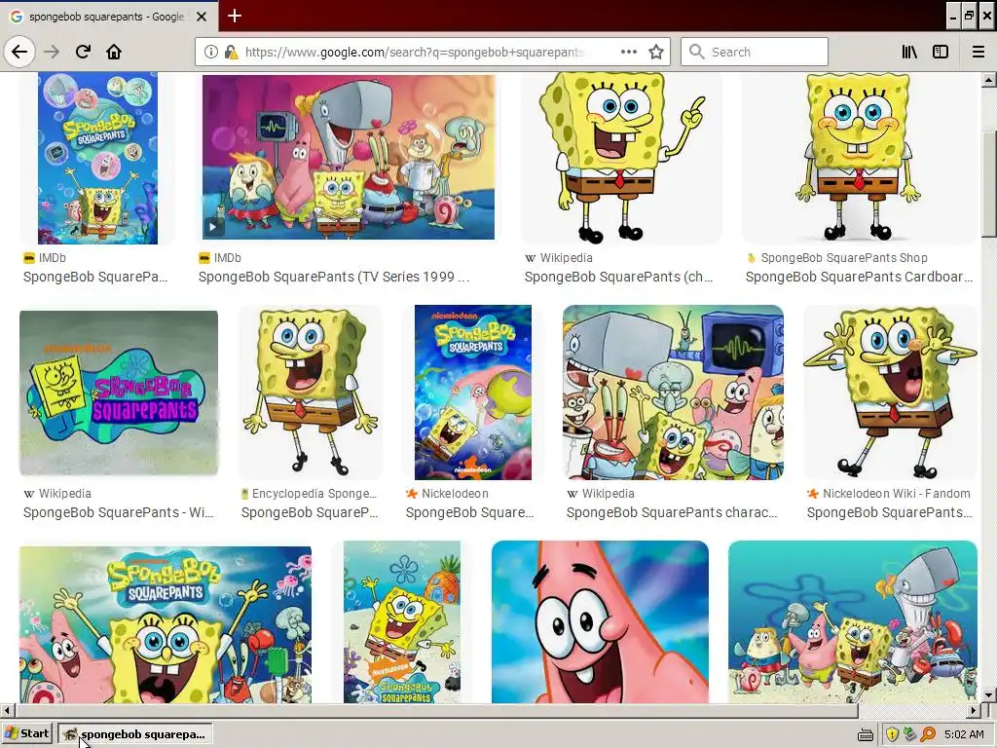The image size is (997, 748).
Task: Close the spongebob squarepants Google tab
Action: click(202, 17)
